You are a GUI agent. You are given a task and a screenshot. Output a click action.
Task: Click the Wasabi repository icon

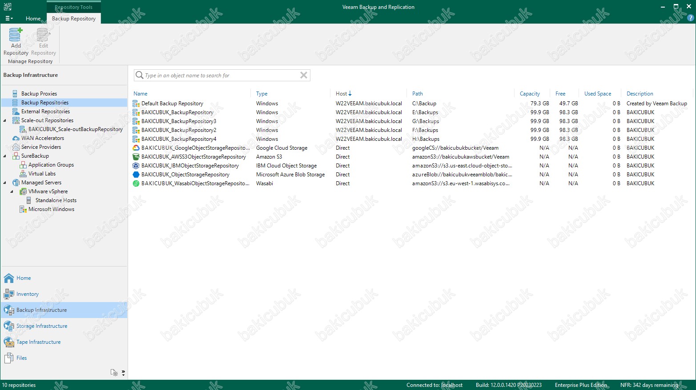(x=136, y=183)
